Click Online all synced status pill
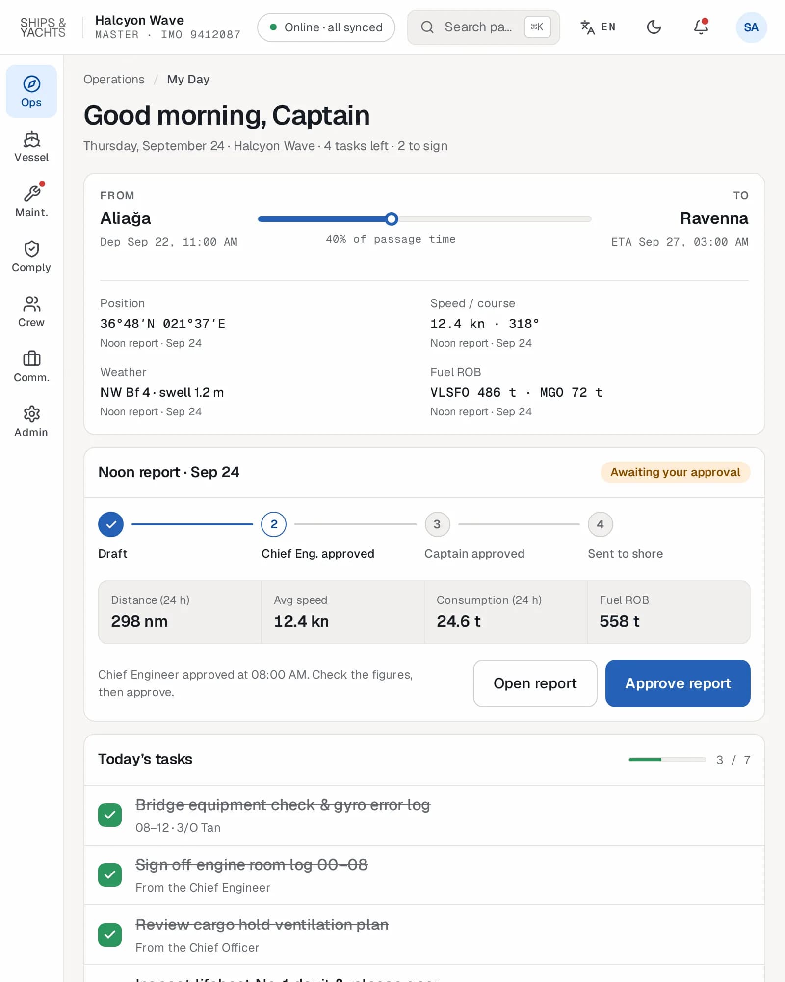This screenshot has height=982, width=785. coord(326,27)
